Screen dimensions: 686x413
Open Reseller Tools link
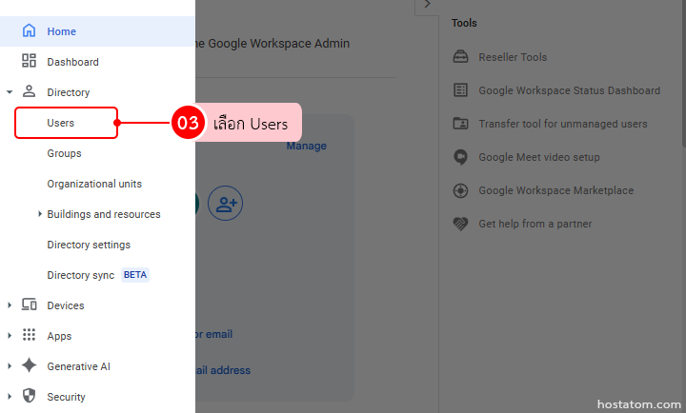coord(513,57)
